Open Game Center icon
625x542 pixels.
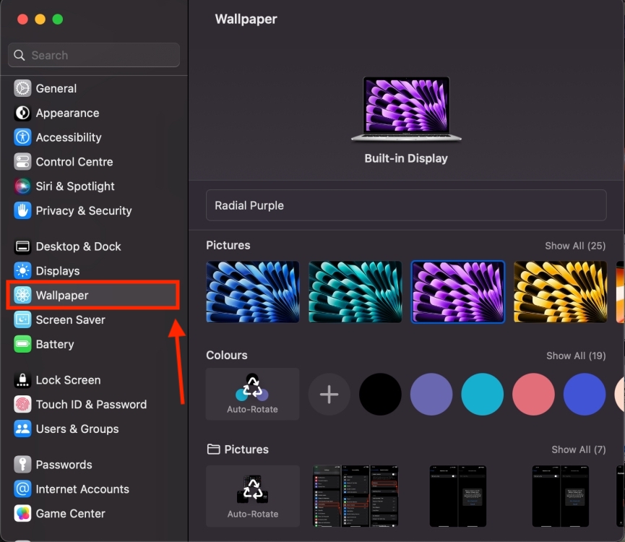22,514
